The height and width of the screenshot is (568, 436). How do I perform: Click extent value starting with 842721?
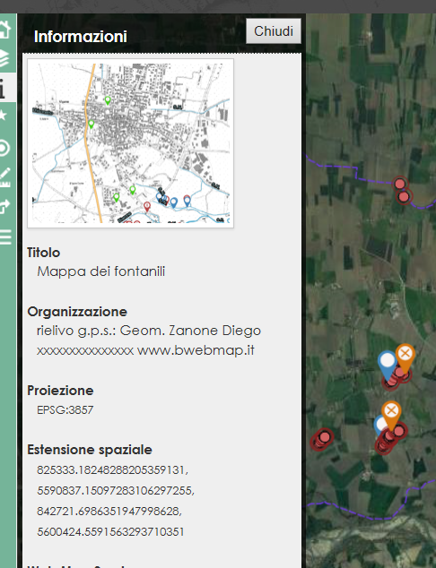pos(109,512)
